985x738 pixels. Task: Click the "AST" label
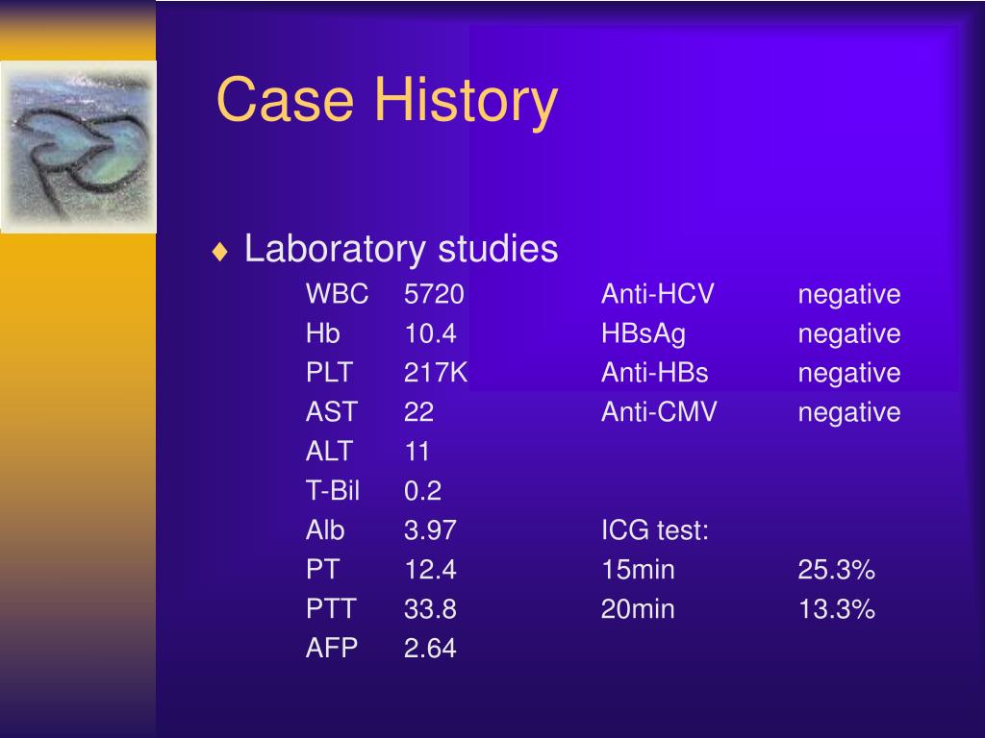pos(331,411)
